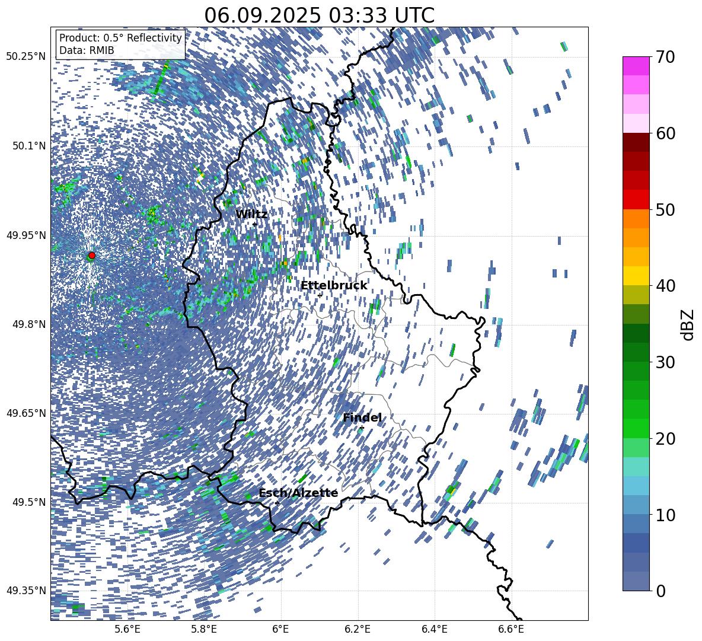702x641 pixels.
Task: Click 'Product: 0.5° Reflectivity' legend text
Action: click(x=120, y=37)
